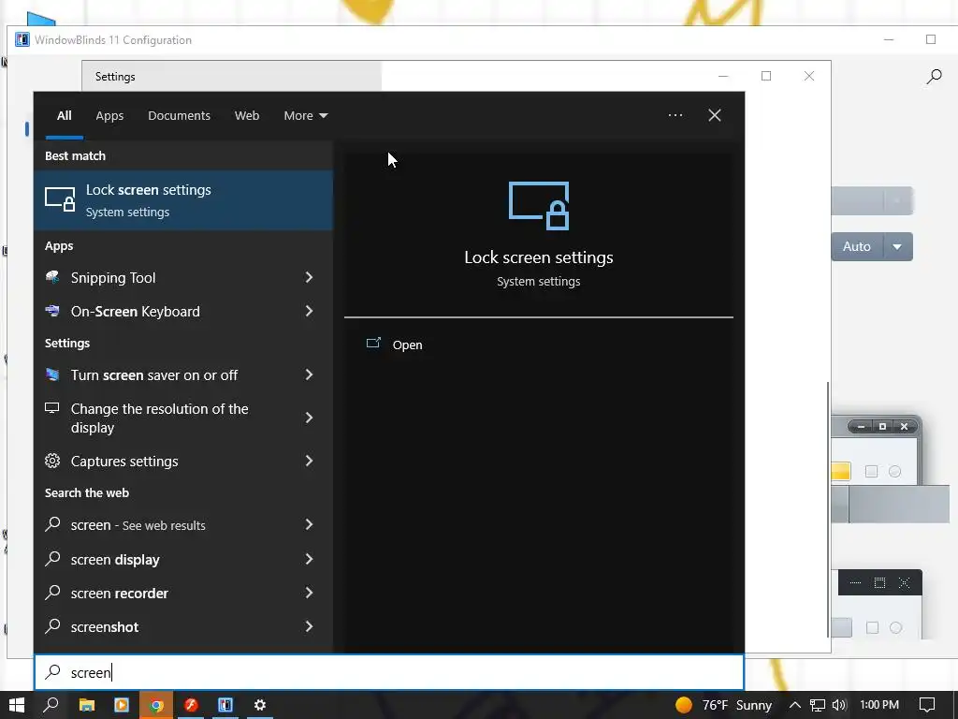Open Lock screen settings best match

183,200
